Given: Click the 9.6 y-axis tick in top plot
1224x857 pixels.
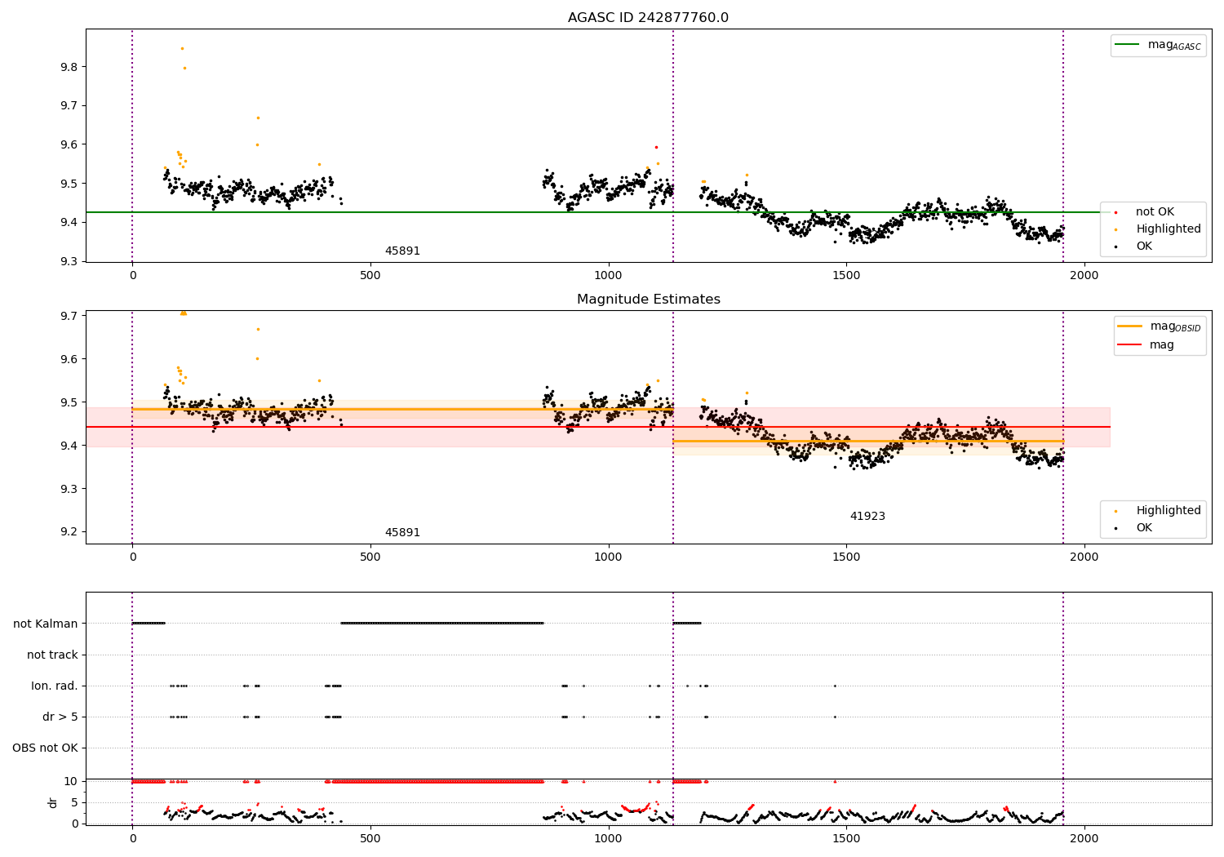Looking at the screenshot, I should point(69,145).
